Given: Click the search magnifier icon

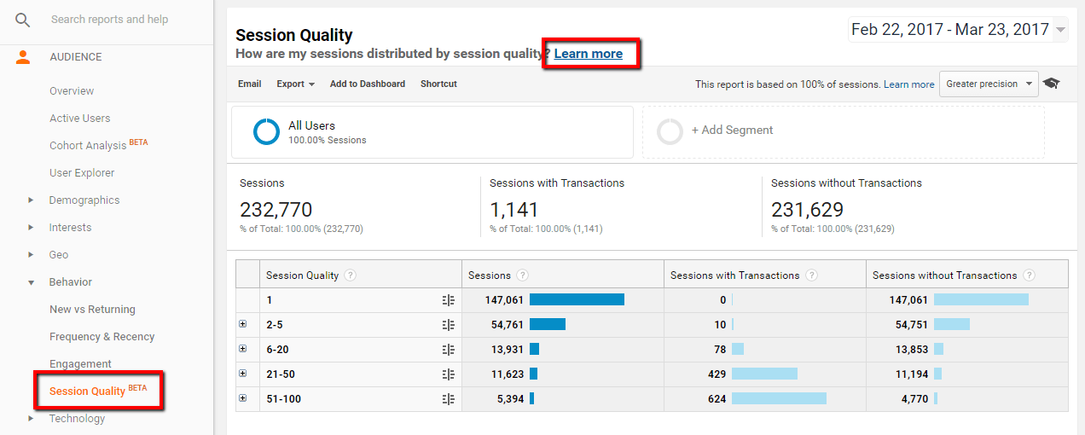Looking at the screenshot, I should click(23, 20).
